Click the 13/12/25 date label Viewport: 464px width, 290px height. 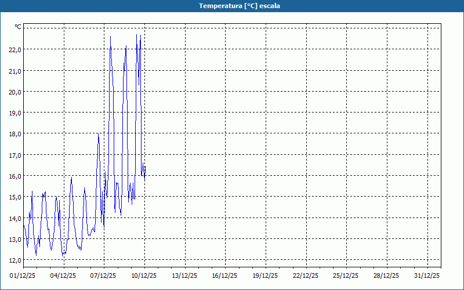(185, 275)
